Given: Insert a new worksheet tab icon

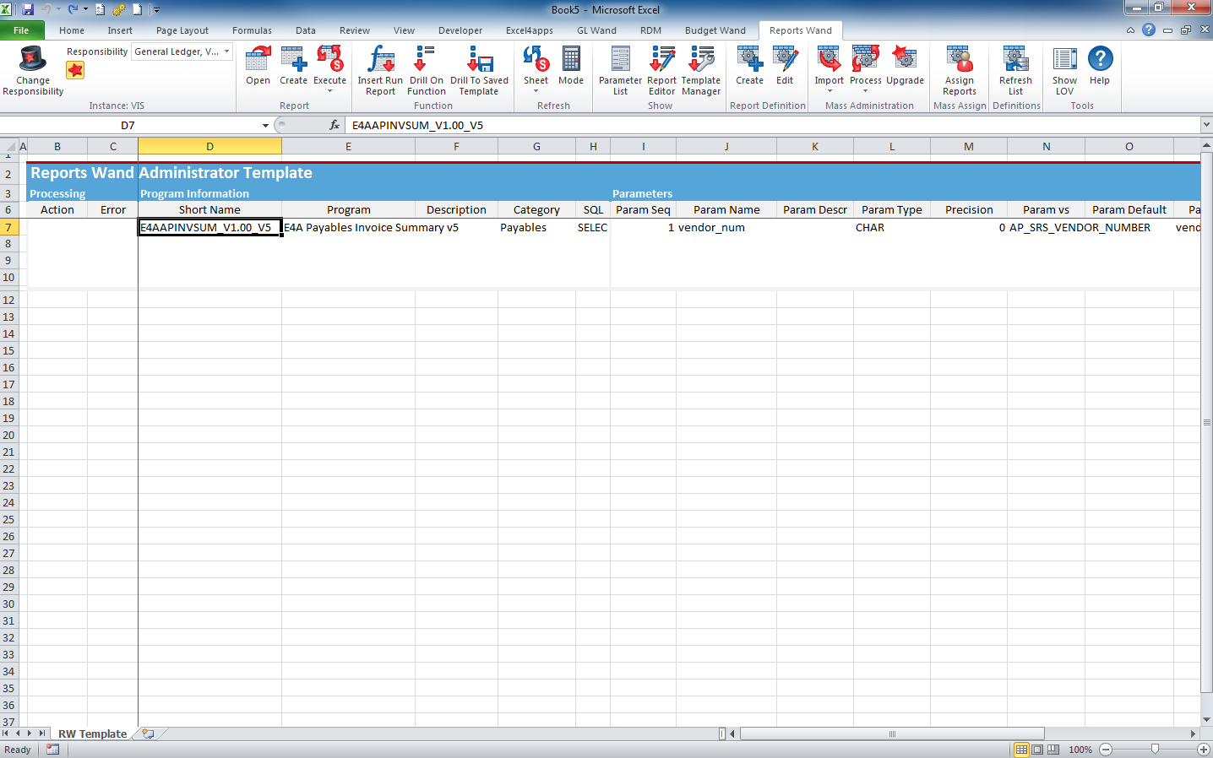Looking at the screenshot, I should (x=148, y=734).
